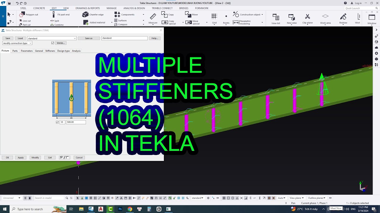Image resolution: width=380 pixels, height=213 pixels.
Task: Launch the Compare tool
Action: point(121,25)
